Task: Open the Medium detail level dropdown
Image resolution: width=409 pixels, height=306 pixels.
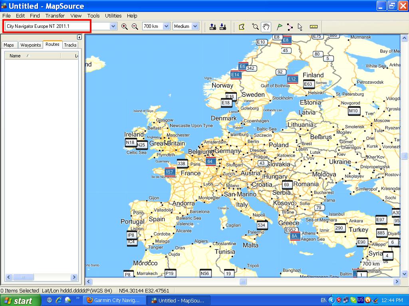Action: (195, 26)
